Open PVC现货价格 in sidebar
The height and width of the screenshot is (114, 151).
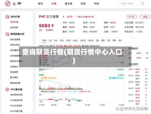tap(16, 100)
